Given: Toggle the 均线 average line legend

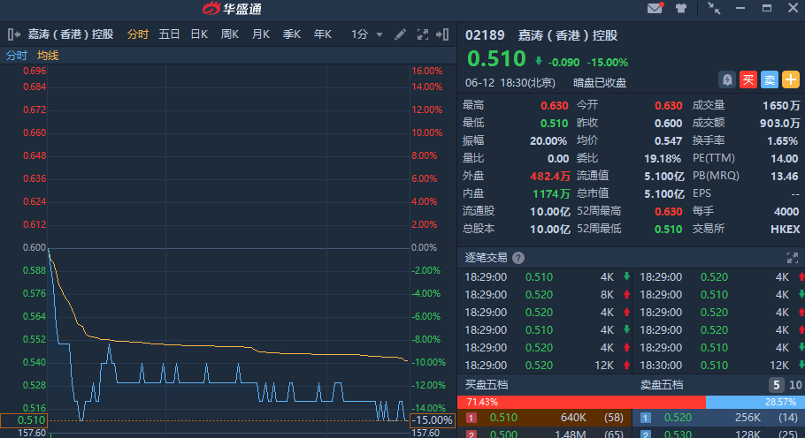Looking at the screenshot, I should [48, 56].
